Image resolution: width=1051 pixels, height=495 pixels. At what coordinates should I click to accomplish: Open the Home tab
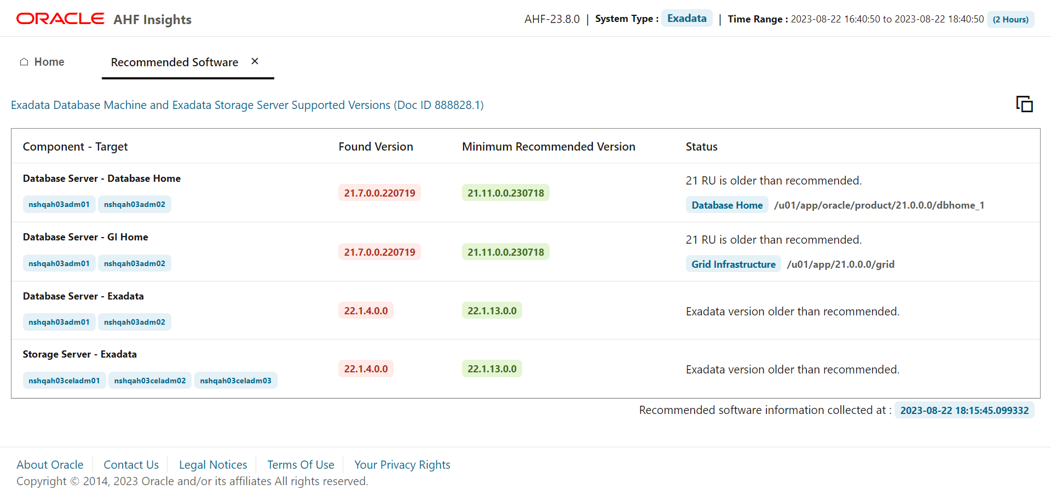[42, 62]
